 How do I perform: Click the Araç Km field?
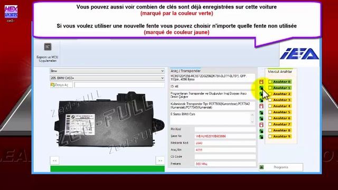pos(226,150)
